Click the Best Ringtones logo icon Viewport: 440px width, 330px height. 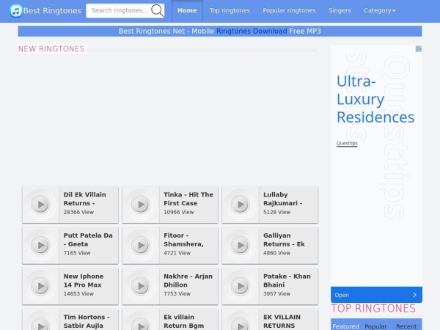[15, 10]
